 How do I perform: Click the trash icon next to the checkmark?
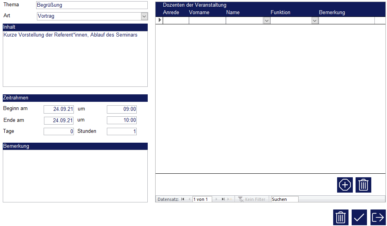coord(341,217)
